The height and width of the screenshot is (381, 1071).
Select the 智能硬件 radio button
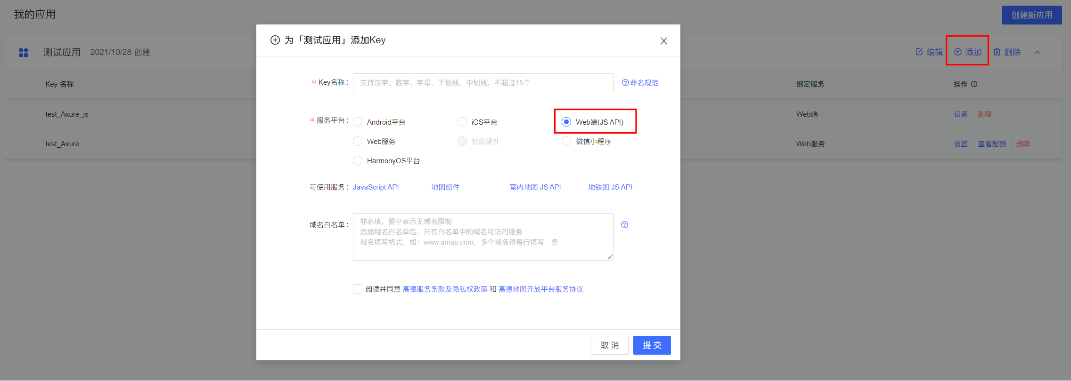pos(462,142)
